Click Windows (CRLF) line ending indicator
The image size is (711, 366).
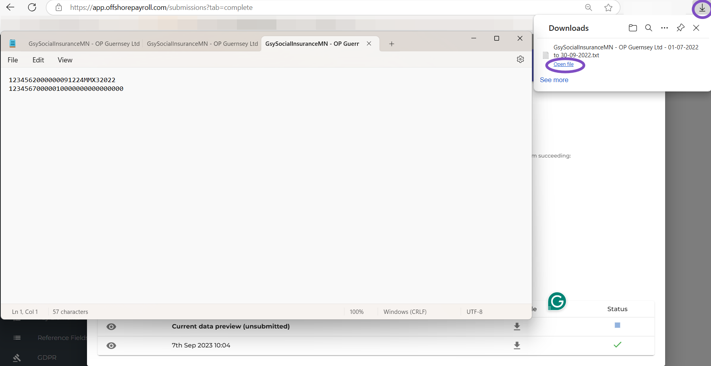(x=405, y=312)
